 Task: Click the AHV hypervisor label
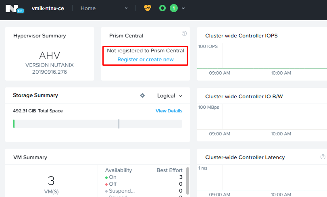(50, 56)
